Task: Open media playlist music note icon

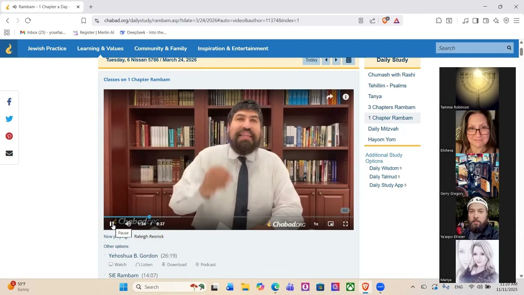Action: (x=465, y=20)
